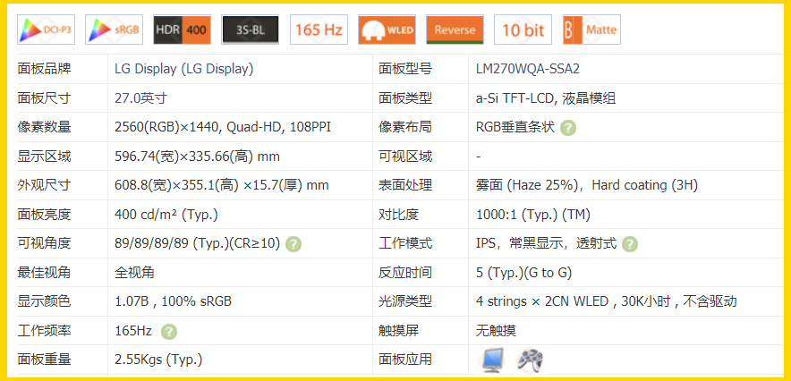Click the Matte surface badge
This screenshot has width=791, height=381.
click(x=591, y=30)
